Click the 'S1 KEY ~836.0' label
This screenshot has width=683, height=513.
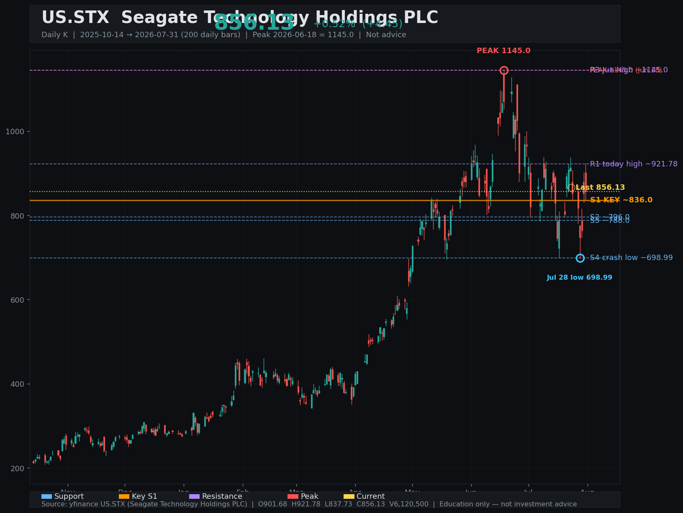coord(621,200)
